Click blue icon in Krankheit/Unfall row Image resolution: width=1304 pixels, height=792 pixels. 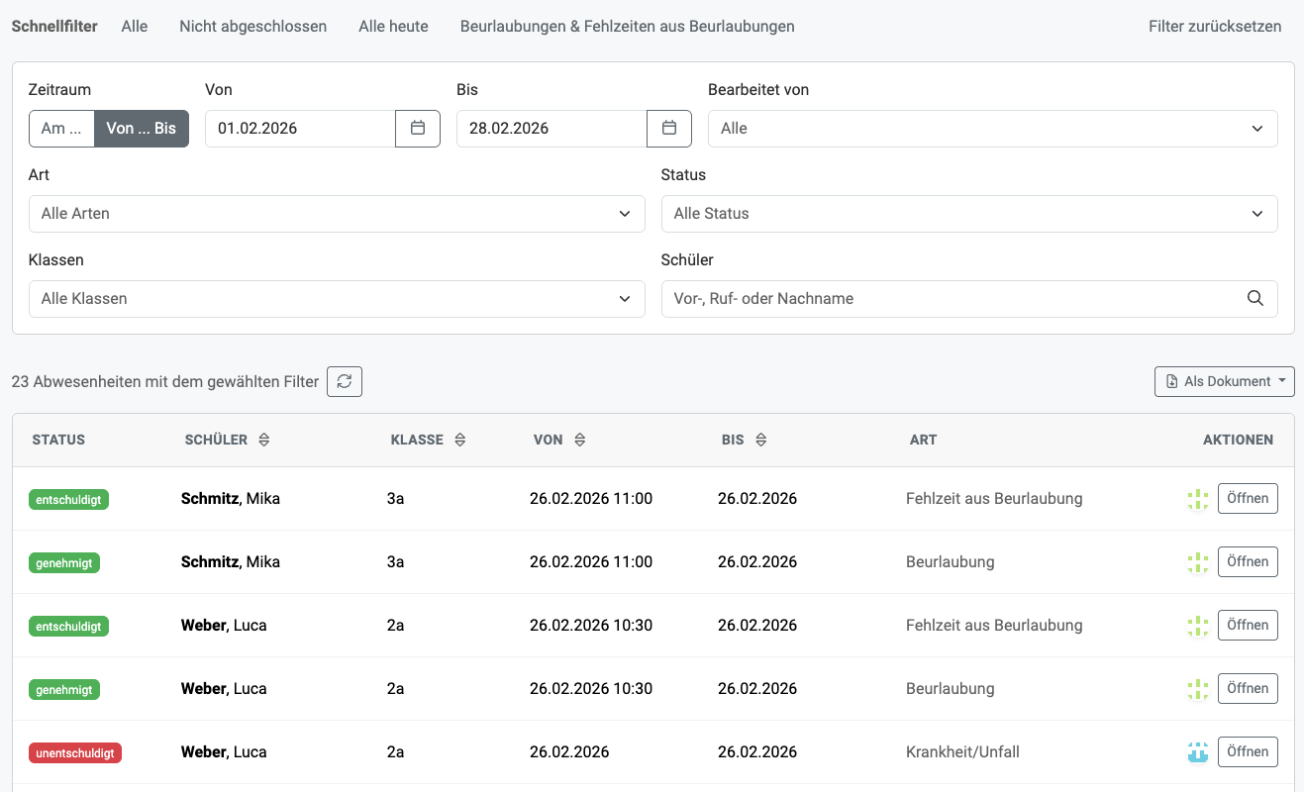1198,752
